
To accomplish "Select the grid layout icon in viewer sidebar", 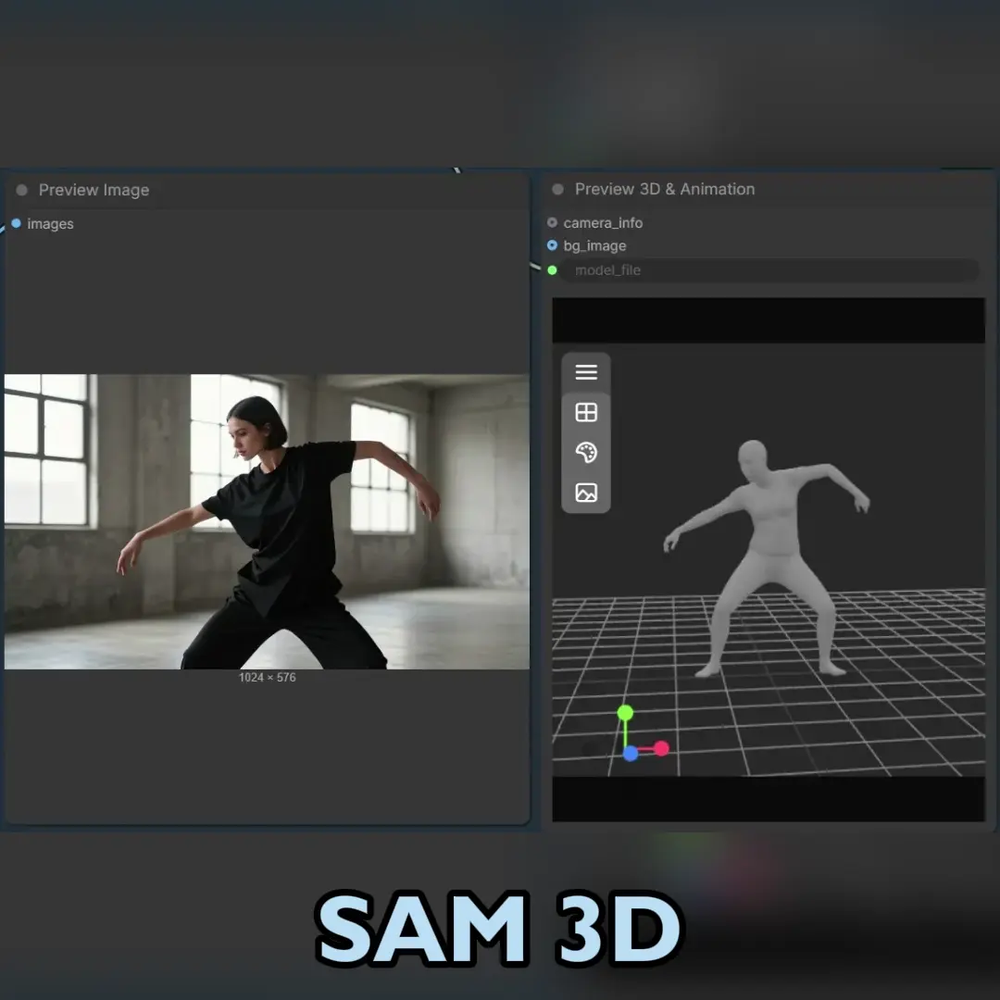I will coord(585,412).
